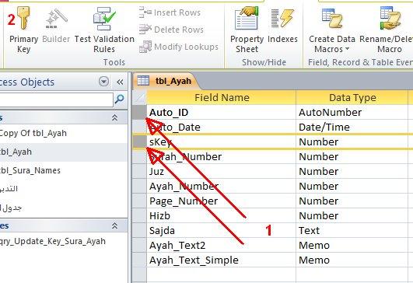The image size is (413, 283).
Task: Select the Juz row selector
Action: pyautogui.click(x=139, y=171)
